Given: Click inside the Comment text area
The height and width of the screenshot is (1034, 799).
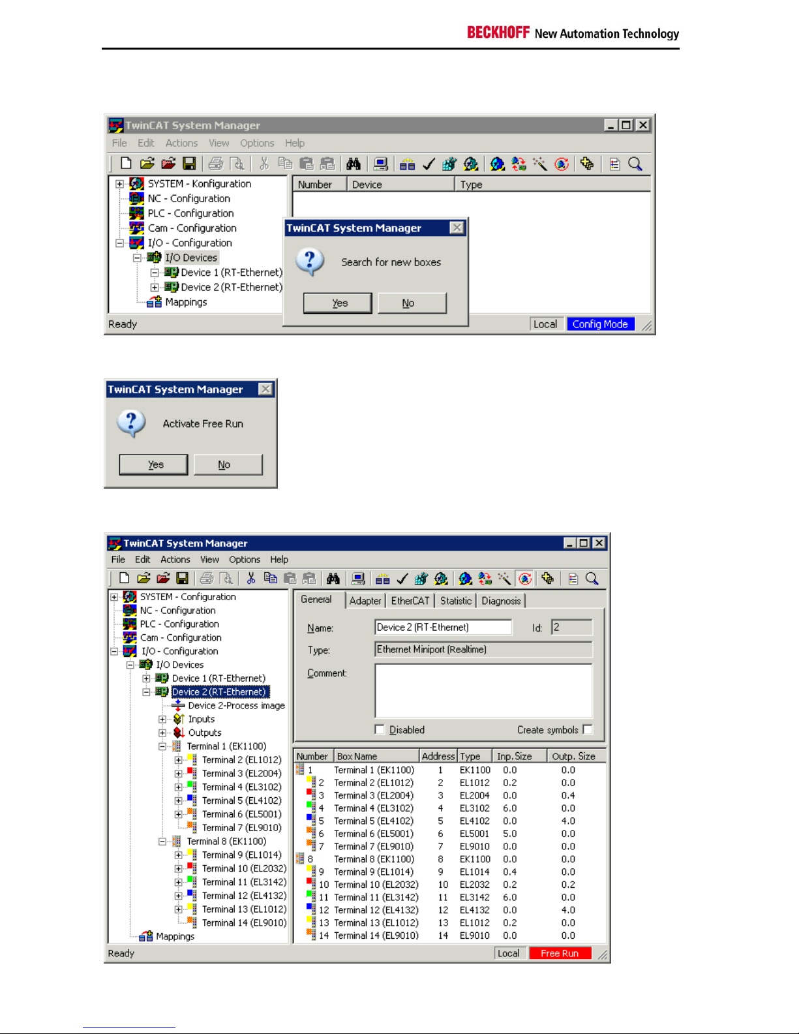Looking at the screenshot, I should click(483, 691).
